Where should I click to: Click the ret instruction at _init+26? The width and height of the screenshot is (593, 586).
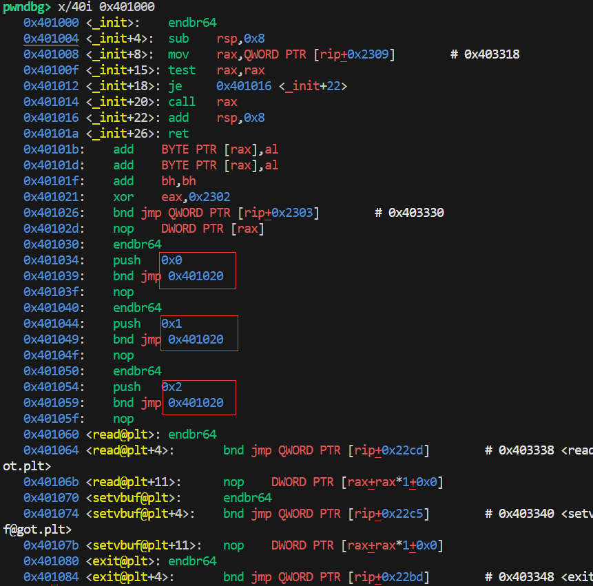[x=178, y=134]
